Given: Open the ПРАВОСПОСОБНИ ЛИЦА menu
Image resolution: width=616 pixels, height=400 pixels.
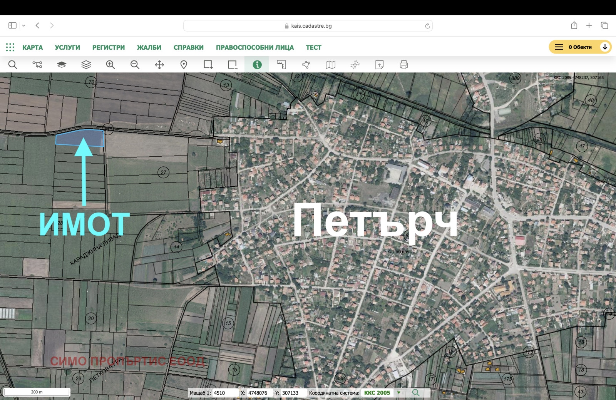Looking at the screenshot, I should click(255, 47).
